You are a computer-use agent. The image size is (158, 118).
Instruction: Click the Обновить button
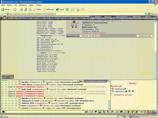(132, 83)
